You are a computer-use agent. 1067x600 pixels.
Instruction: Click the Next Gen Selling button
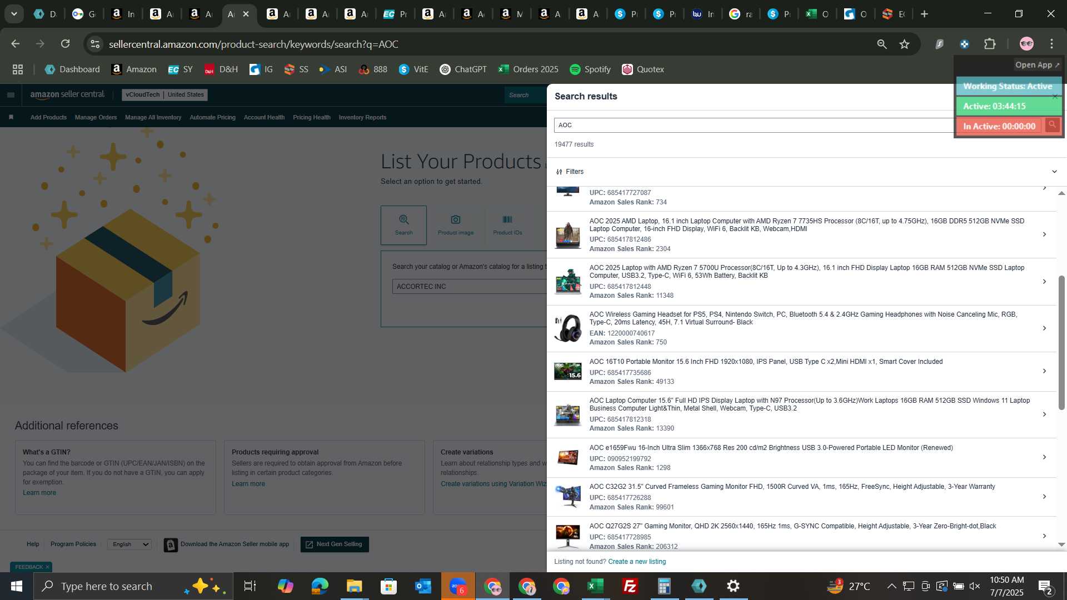(335, 544)
